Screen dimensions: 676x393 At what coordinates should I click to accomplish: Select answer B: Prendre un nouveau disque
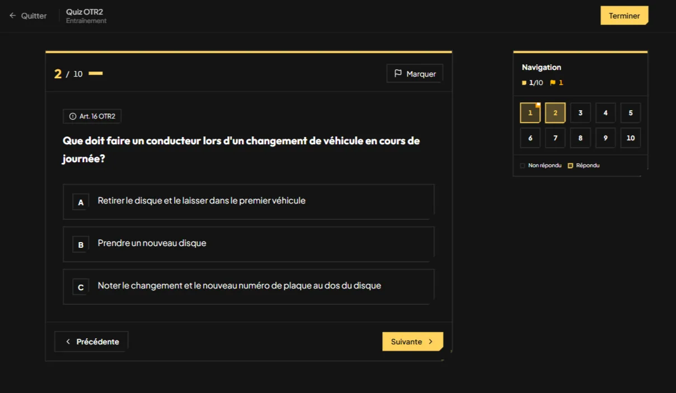(x=248, y=243)
